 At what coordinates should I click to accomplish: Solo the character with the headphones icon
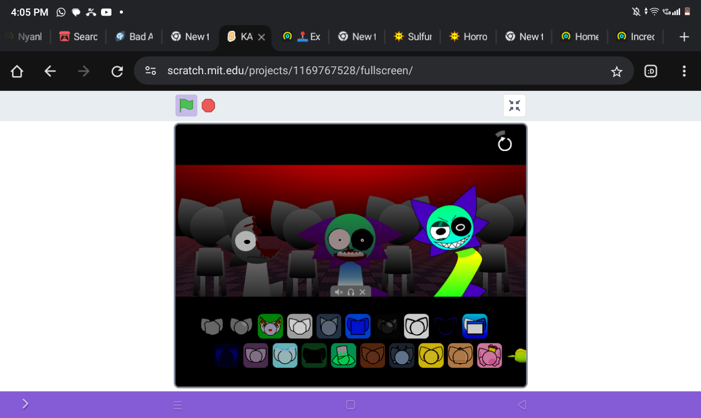351,292
